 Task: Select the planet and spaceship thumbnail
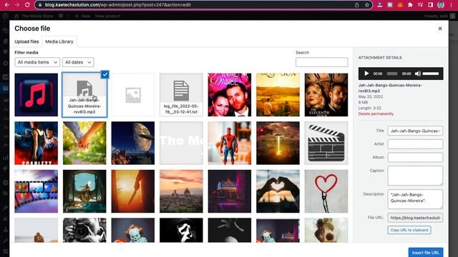[x=133, y=143]
